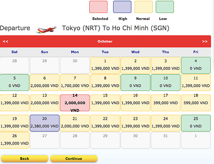The image size is (214, 164).
Task: Go to previous month with << arrow
Action: point(5,41)
